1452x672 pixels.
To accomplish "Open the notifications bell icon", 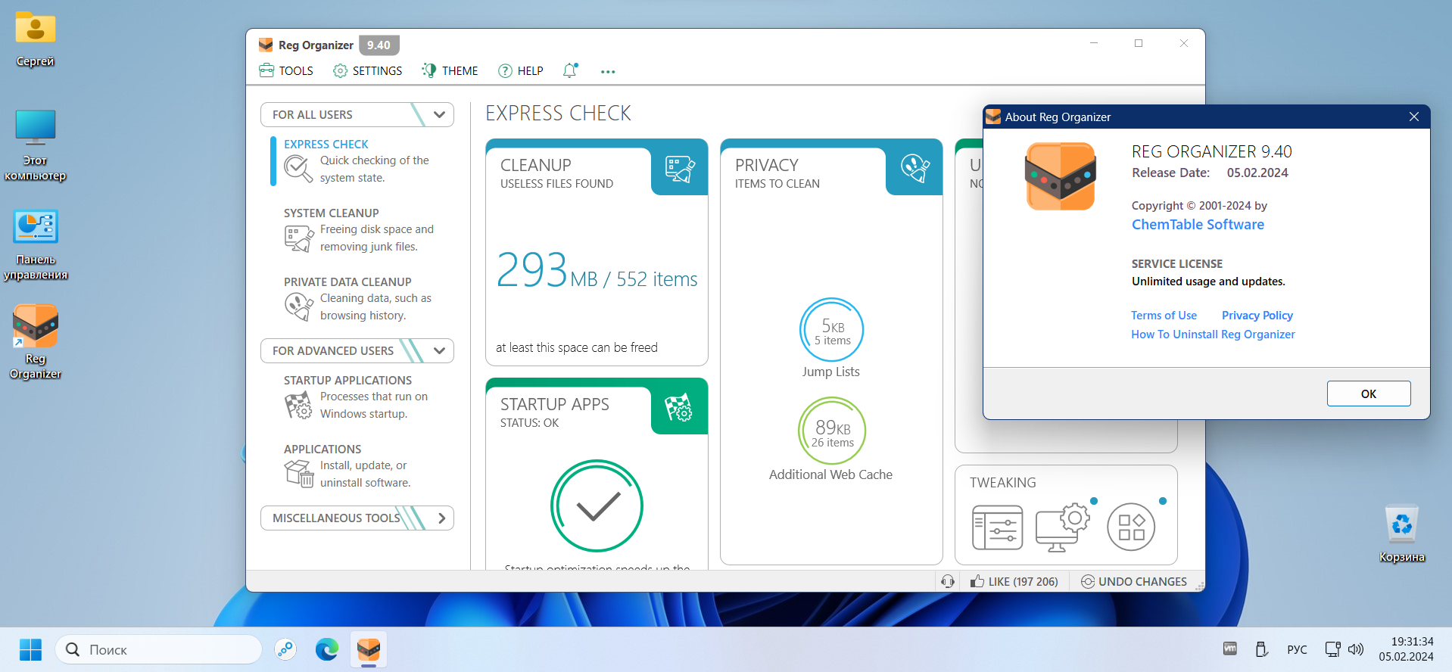I will coord(570,70).
